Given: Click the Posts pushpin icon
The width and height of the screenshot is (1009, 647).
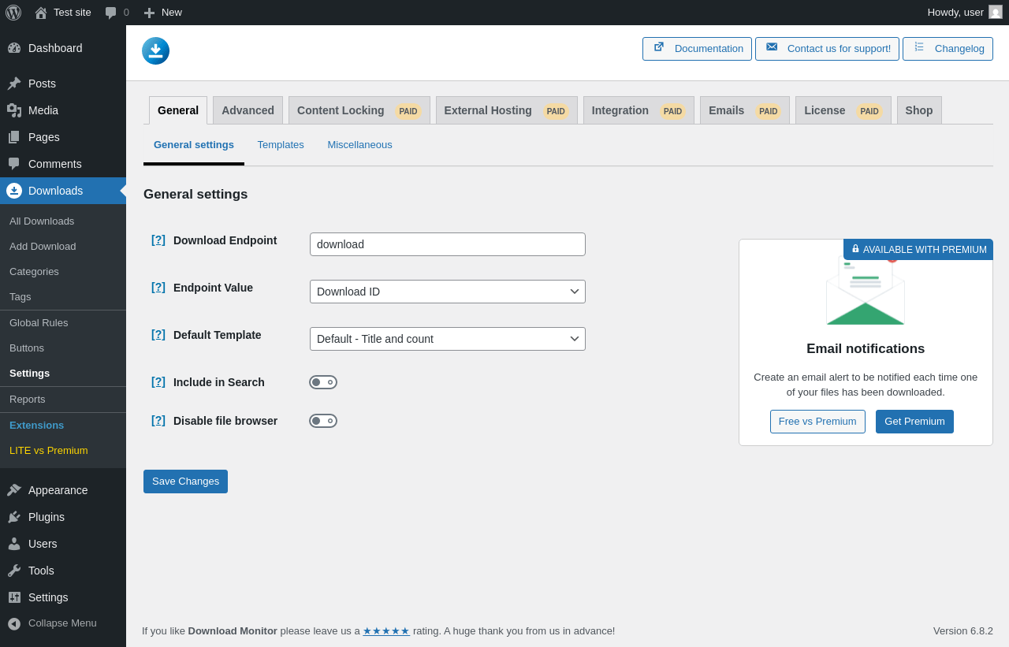Looking at the screenshot, I should [14, 84].
